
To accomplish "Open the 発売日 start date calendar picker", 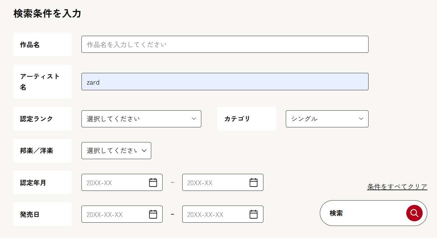I will (153, 214).
